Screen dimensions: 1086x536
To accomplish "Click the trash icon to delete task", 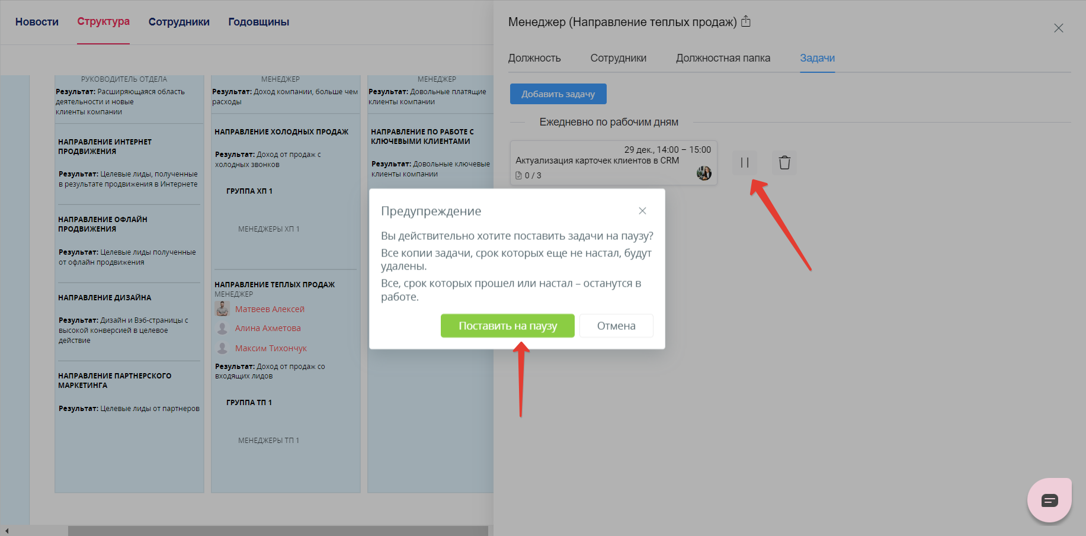I will (x=784, y=163).
